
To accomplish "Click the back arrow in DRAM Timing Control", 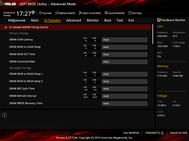I will pos(6,27).
